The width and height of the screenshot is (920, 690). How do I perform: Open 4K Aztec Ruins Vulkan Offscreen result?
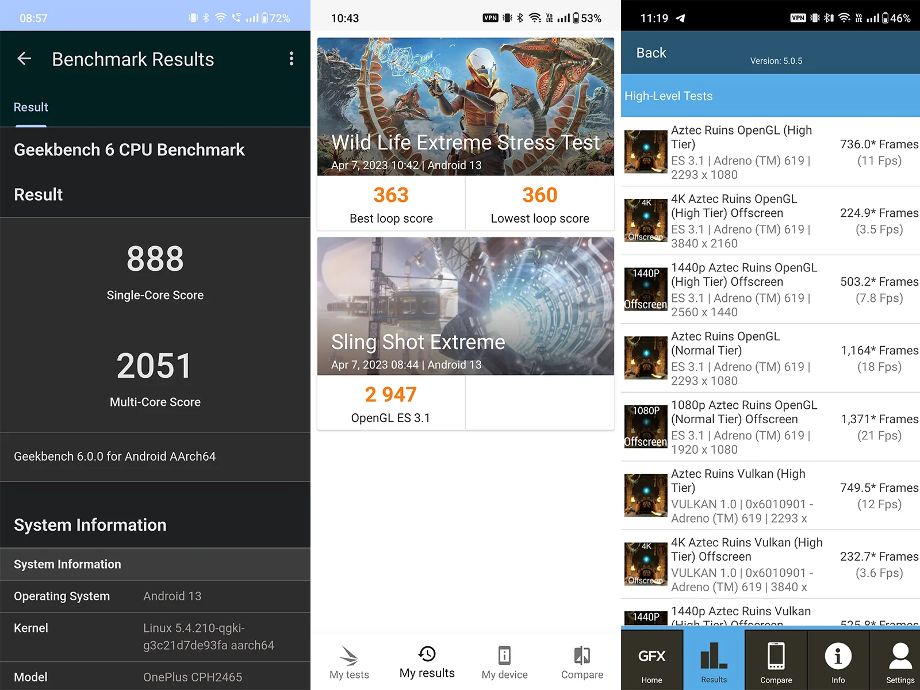point(770,564)
